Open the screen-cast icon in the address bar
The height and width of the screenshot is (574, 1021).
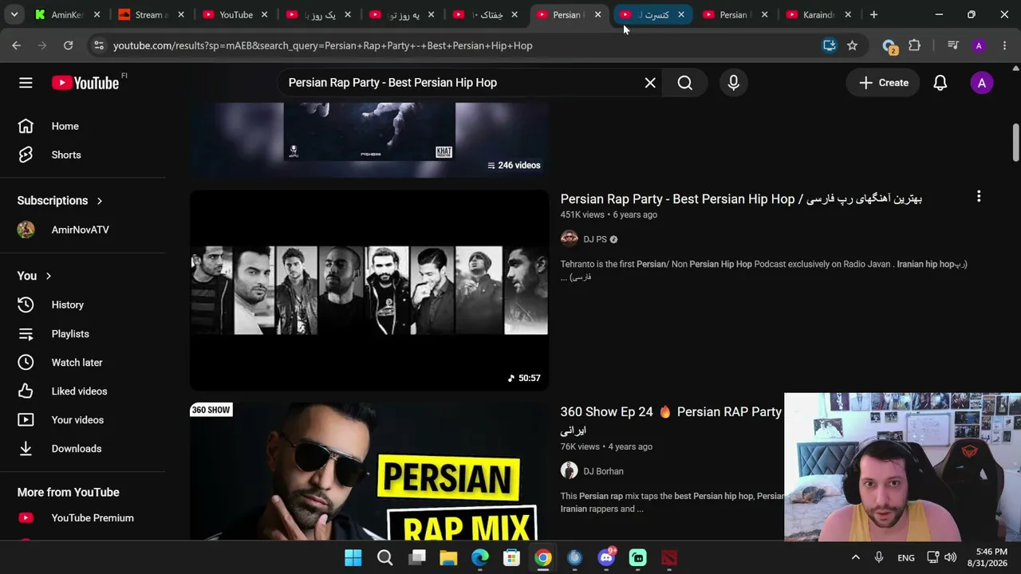830,45
